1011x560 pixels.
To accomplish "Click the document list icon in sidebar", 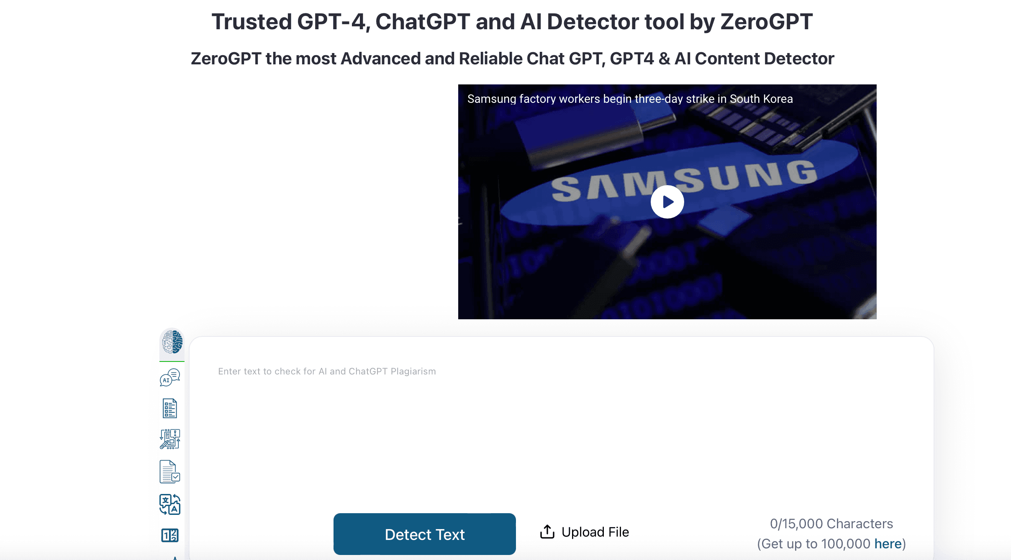I will click(x=170, y=408).
